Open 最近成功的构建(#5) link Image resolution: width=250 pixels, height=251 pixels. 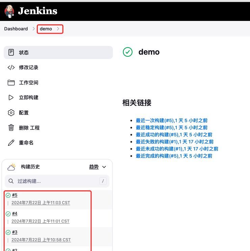click(x=174, y=135)
